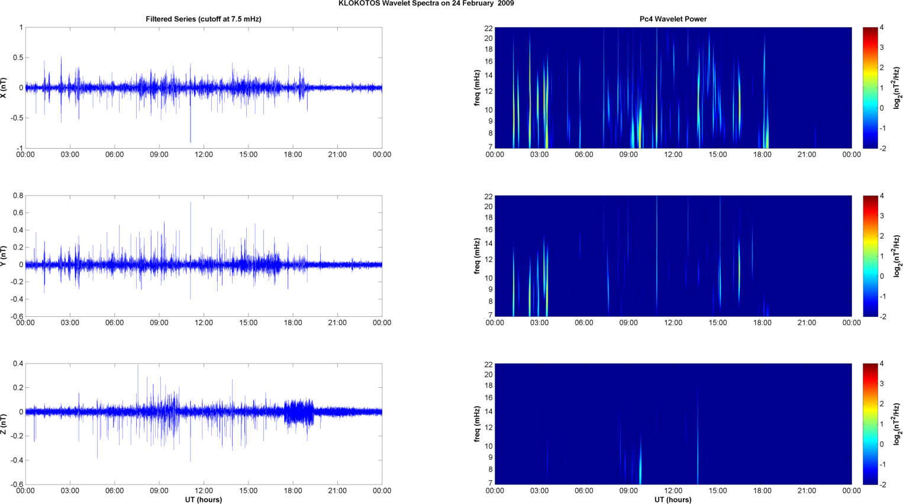The height and width of the screenshot is (504, 903).
Task: Select the Y component filtered time series plot
Action: click(x=204, y=256)
